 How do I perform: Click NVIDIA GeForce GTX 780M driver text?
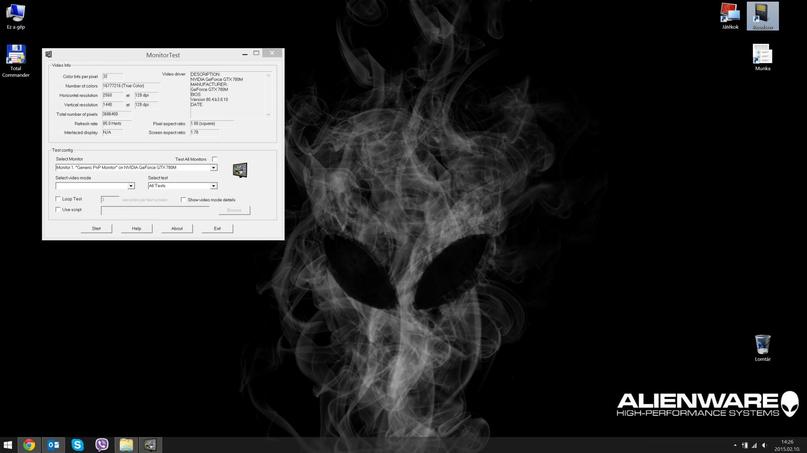(x=216, y=79)
